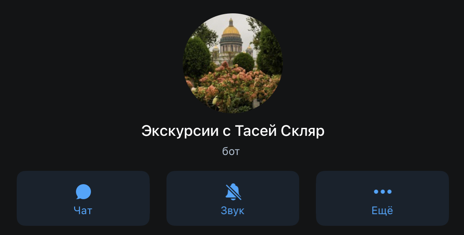The image size is (464, 235).
Task: Mute sound using the bell icon
Action: (x=233, y=192)
